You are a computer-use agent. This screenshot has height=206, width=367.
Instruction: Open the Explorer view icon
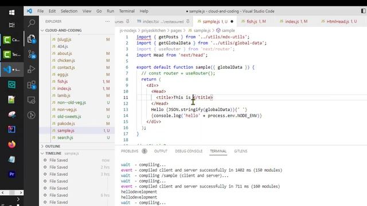[32, 39]
